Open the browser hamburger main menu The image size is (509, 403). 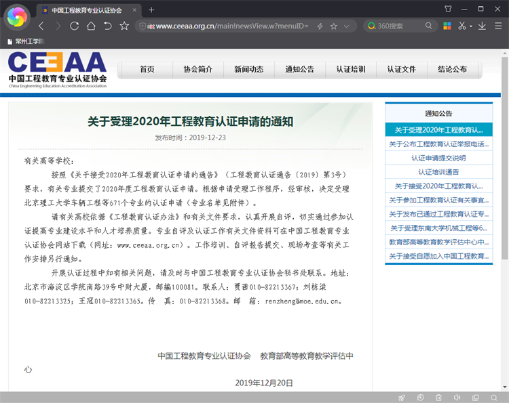tap(499, 26)
